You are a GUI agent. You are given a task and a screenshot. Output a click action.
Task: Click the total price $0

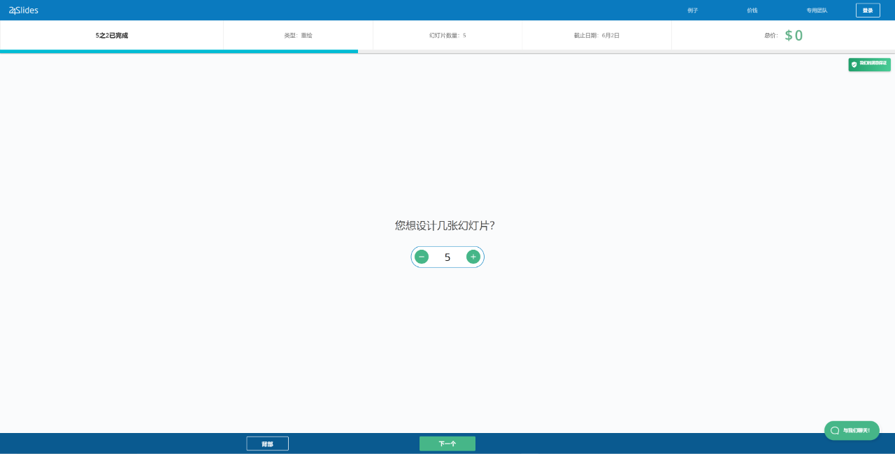click(794, 35)
